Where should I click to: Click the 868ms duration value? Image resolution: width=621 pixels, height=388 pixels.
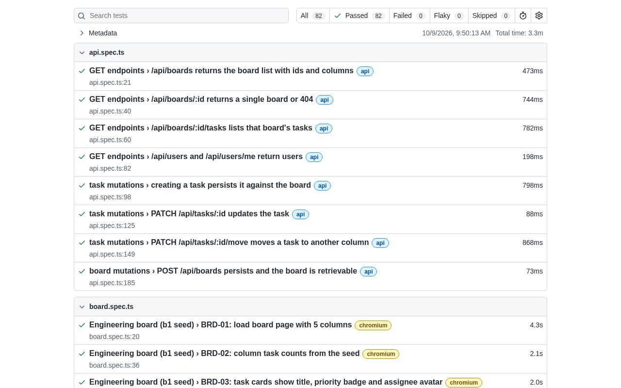click(x=533, y=242)
